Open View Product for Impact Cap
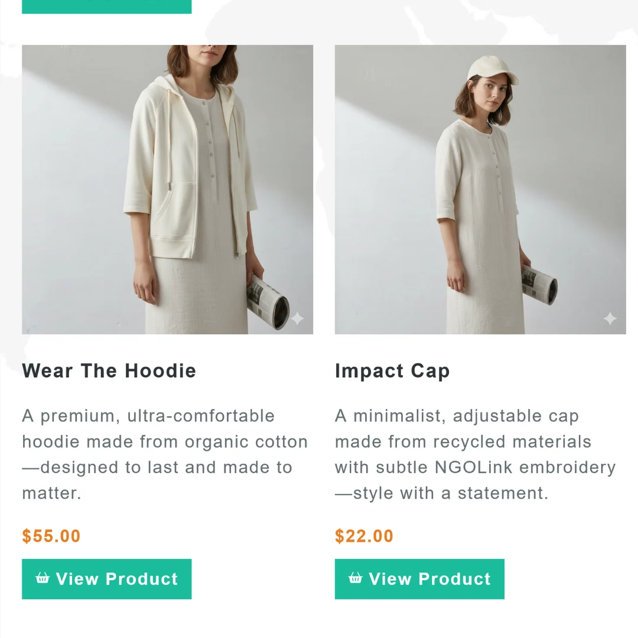 click(419, 579)
